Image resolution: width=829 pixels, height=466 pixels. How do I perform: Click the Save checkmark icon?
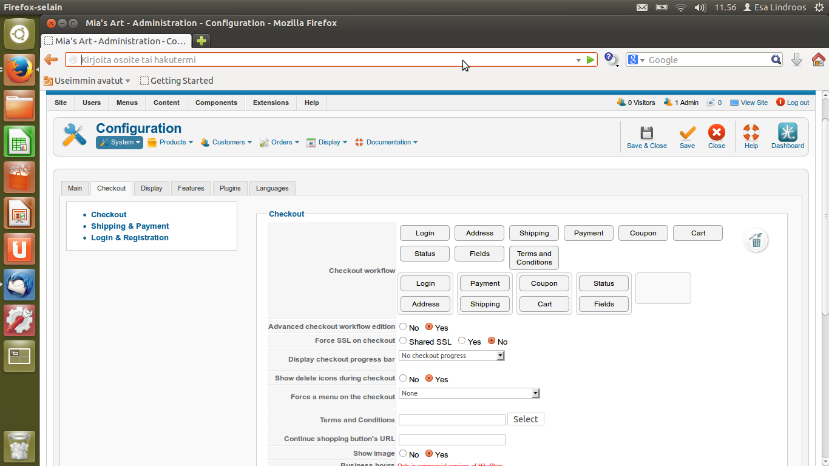click(688, 133)
